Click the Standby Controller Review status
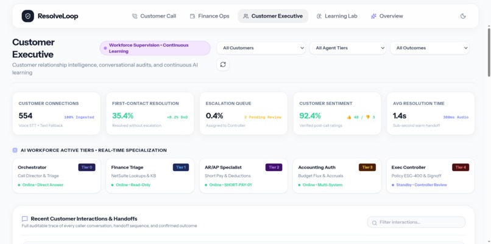Image resolution: width=491 pixels, height=244 pixels. (419, 185)
